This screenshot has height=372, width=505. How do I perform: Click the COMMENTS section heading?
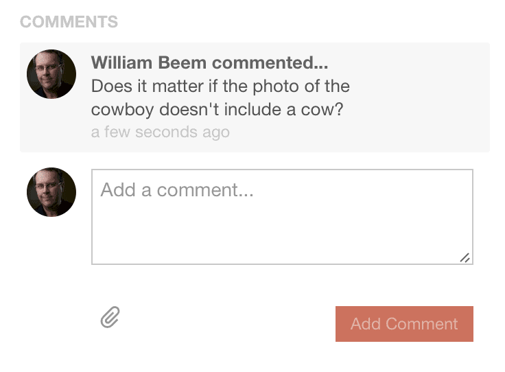click(x=69, y=22)
